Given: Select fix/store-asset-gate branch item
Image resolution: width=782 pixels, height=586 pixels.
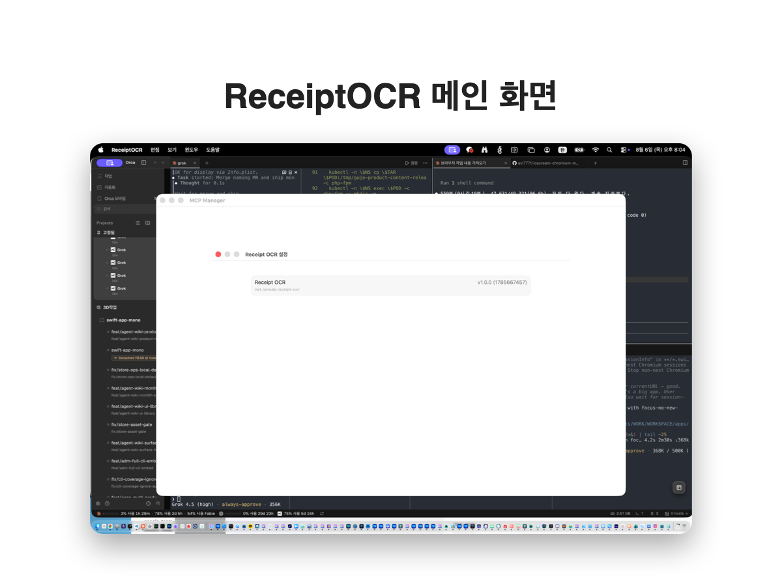Looking at the screenshot, I should point(132,427).
